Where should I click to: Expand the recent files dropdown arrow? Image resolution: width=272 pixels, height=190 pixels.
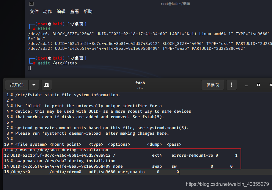coord(34,85)
